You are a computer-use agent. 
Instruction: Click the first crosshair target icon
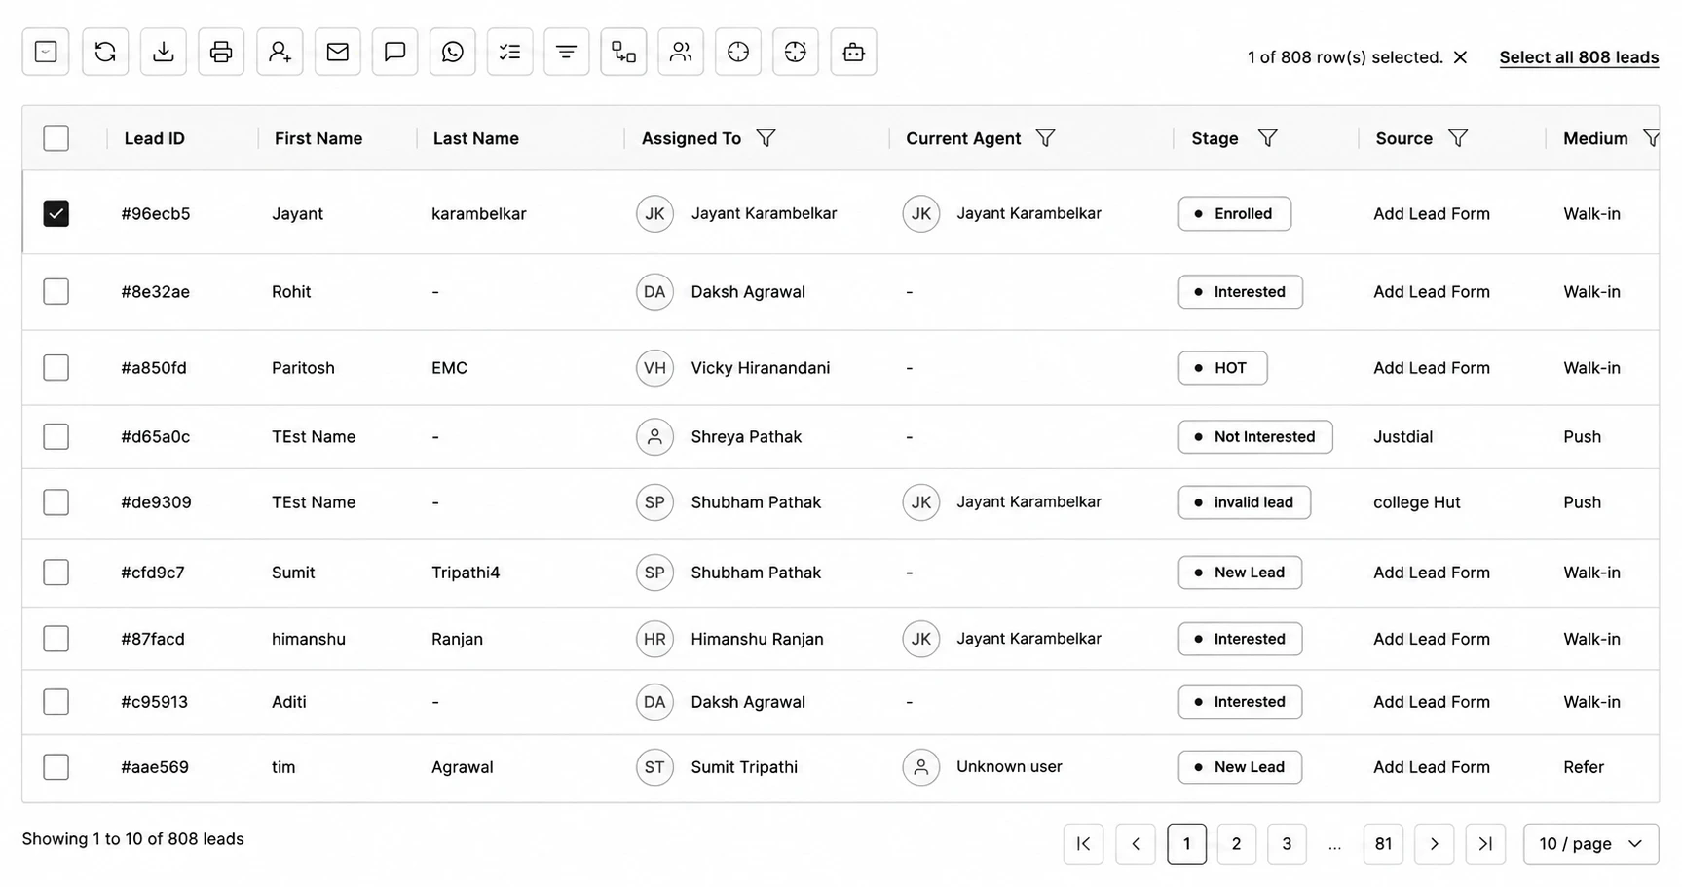[x=738, y=52]
